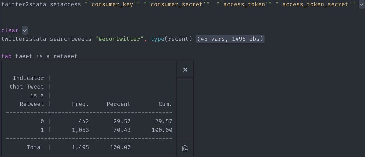The height and width of the screenshot is (157, 365).
Task: Click the retweet frequency 1,053
Action: pos(80,130)
